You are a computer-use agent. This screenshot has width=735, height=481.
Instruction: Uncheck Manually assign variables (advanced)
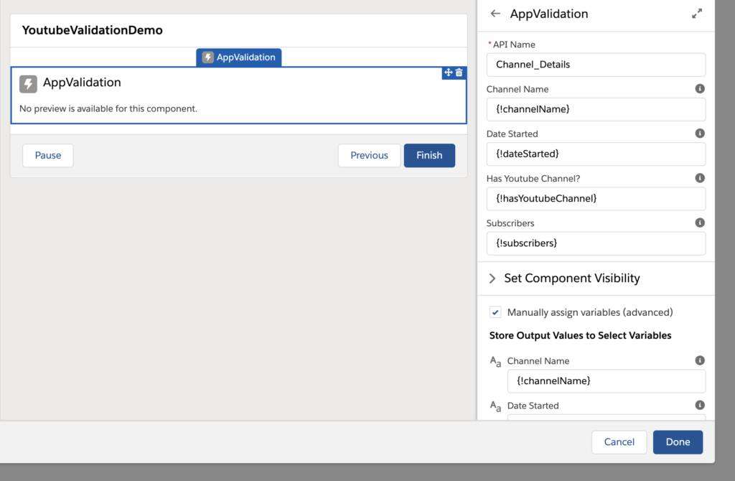tap(495, 312)
